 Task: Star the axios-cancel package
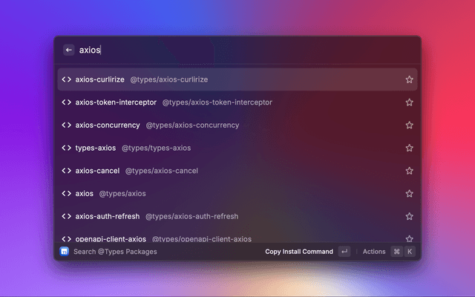click(409, 171)
